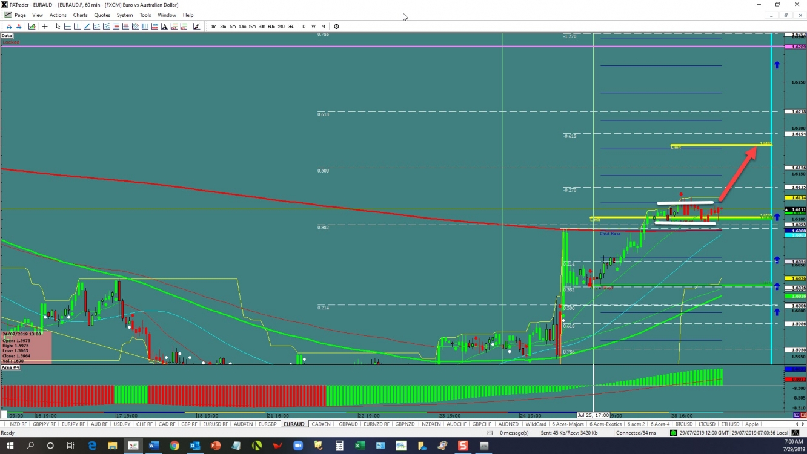Open the chart indicator icon in toolbar
Image resolution: width=807 pixels, height=454 pixels.
(32, 27)
